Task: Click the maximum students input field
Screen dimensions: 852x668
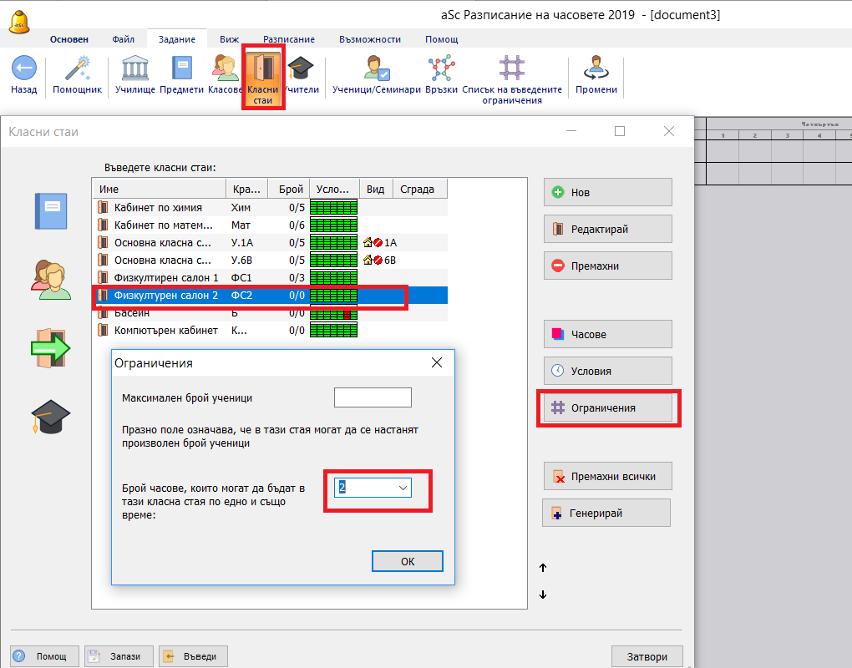Action: (373, 398)
